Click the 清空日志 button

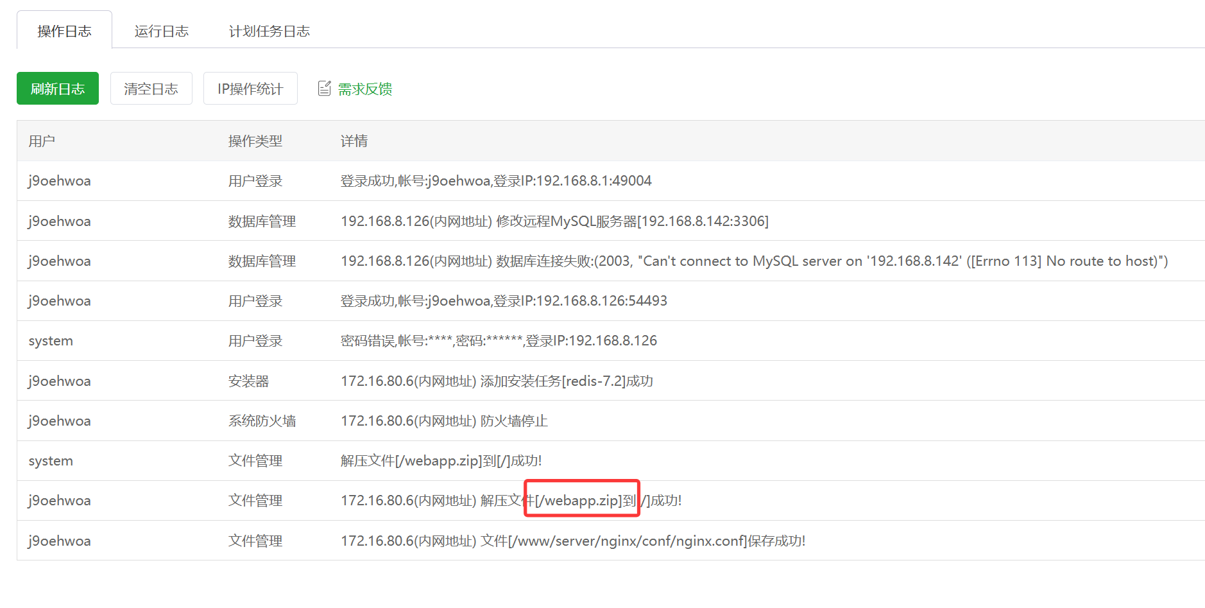tap(151, 89)
